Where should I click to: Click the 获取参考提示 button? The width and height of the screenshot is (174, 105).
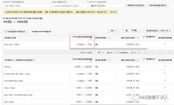tap(136, 5)
